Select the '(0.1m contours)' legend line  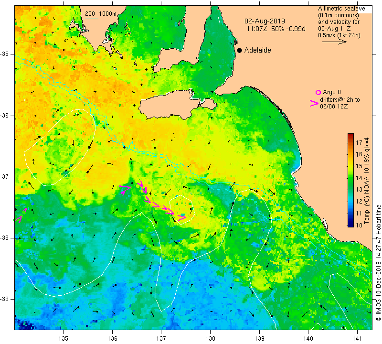[x=339, y=15]
